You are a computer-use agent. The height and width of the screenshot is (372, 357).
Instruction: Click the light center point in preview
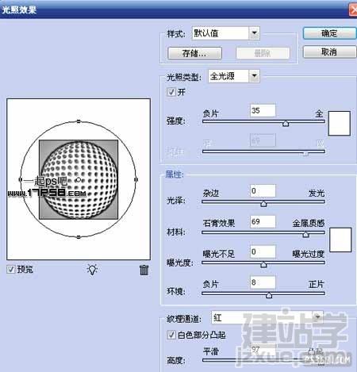79,180
